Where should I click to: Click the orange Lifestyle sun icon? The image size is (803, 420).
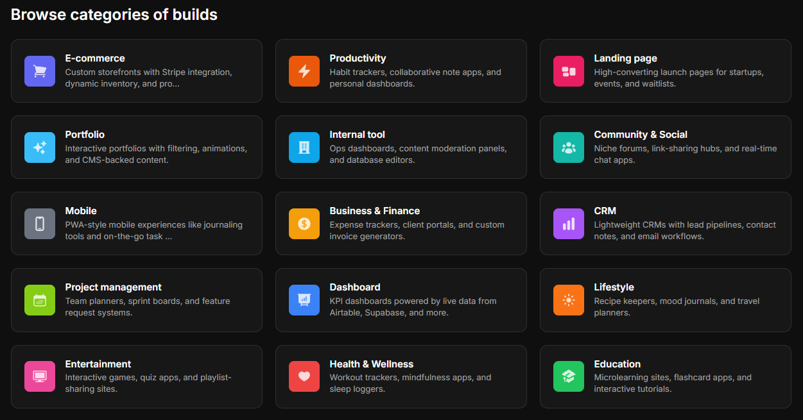pyautogui.click(x=569, y=300)
